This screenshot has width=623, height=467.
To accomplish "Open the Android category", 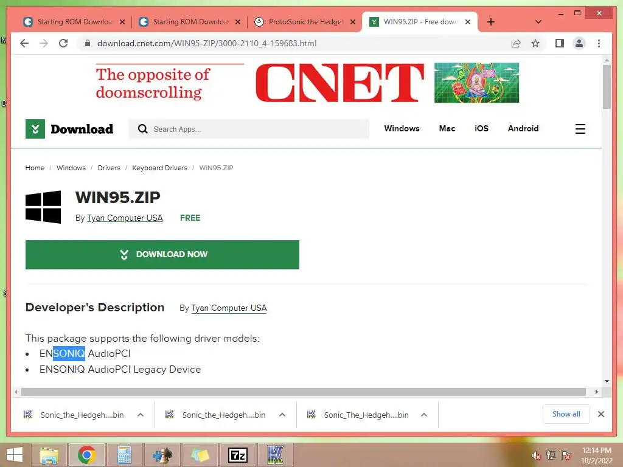I will [523, 128].
